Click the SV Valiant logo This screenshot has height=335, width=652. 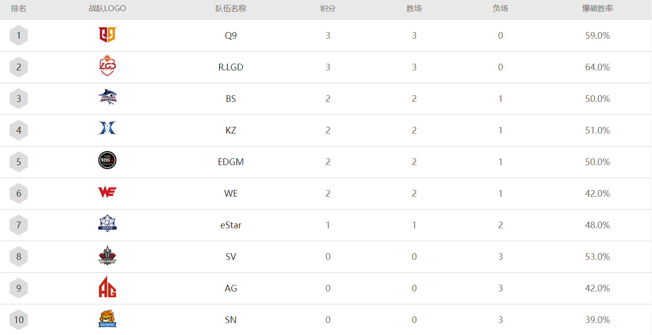pos(107,256)
